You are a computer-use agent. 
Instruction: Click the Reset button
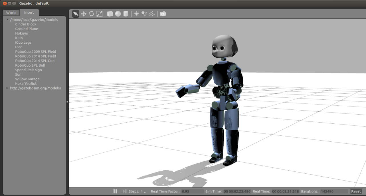(x=356, y=191)
